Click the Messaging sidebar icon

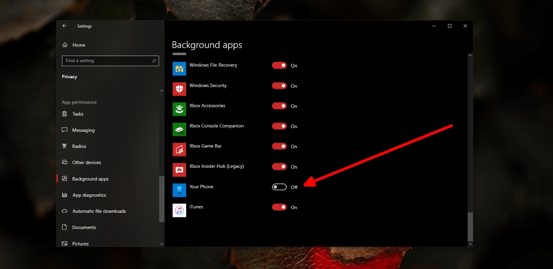(65, 130)
